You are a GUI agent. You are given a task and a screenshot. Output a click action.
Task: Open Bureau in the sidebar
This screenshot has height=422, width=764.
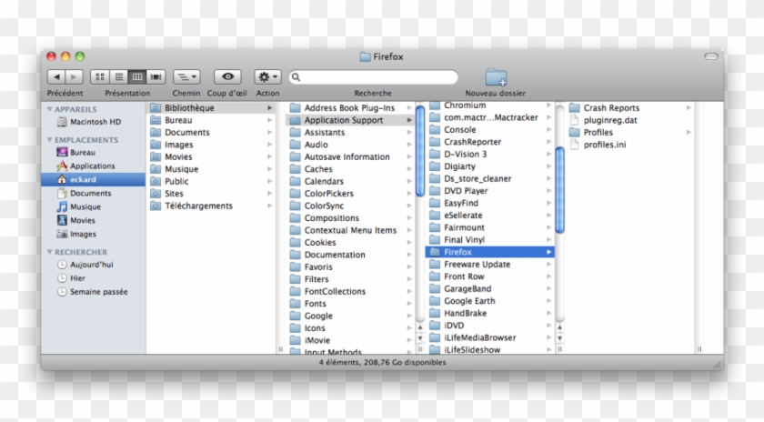[93, 153]
